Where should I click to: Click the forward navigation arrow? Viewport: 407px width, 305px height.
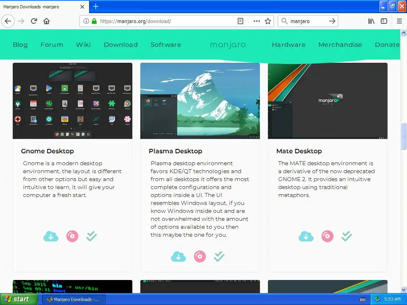21,21
